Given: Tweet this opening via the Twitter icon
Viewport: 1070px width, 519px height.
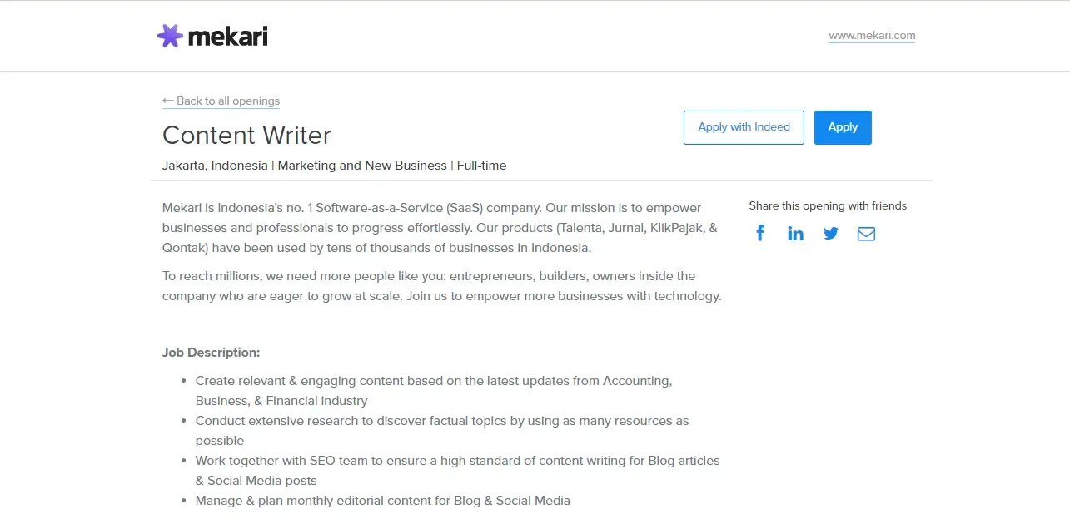Looking at the screenshot, I should click(831, 234).
